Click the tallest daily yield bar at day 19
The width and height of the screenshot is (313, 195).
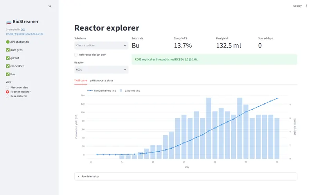click(x=209, y=128)
